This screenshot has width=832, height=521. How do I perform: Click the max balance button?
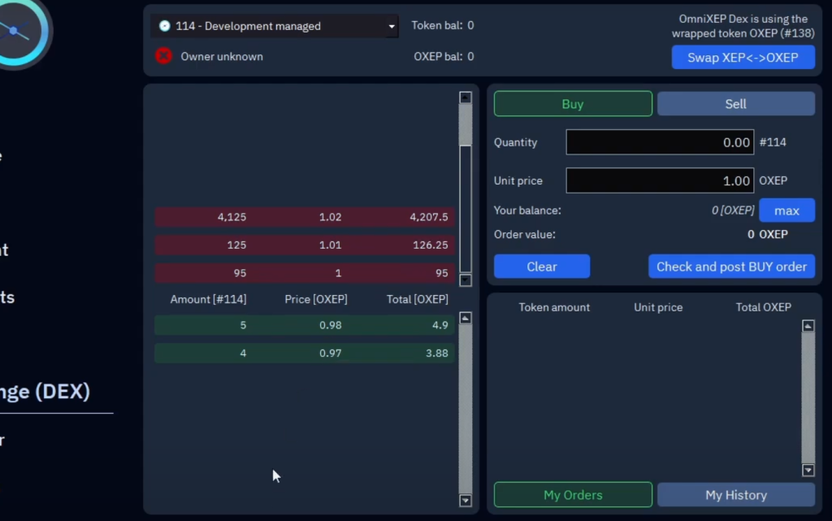(786, 211)
